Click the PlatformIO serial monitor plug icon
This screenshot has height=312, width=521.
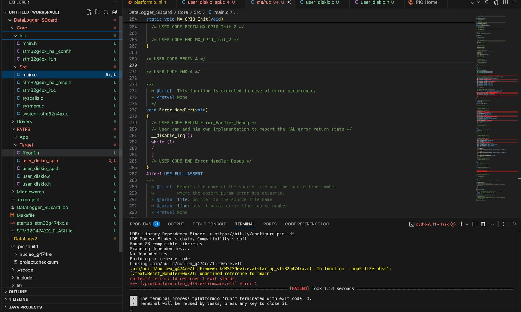point(487,2)
